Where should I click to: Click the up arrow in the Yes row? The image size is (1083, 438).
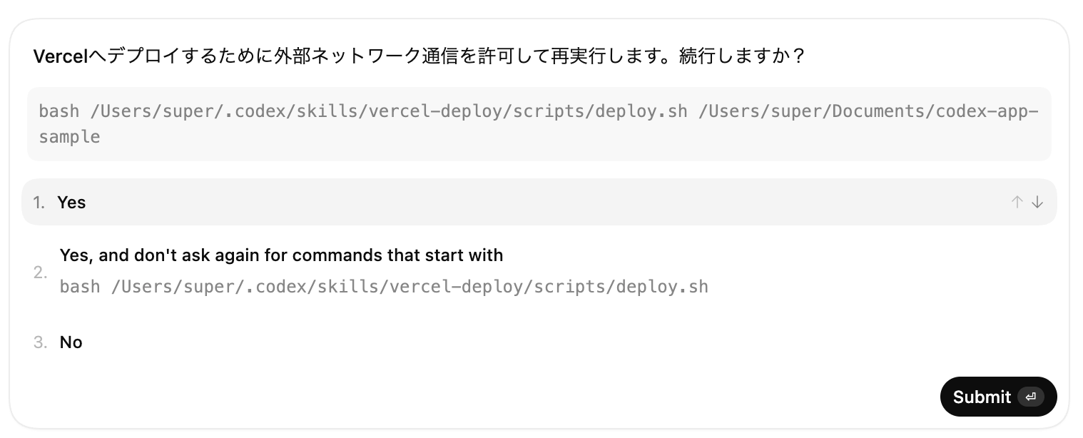pos(1017,203)
